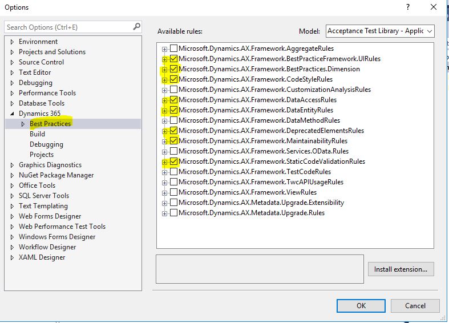
Task: Enable CustomizationAnalysisRules checkbox
Action: [x=173, y=90]
